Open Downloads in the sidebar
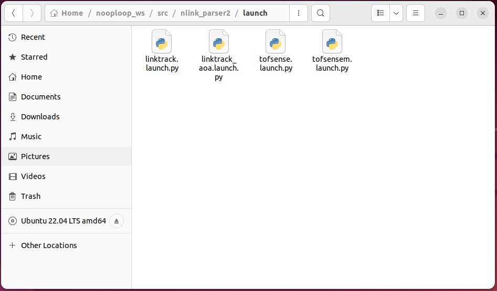Viewport: 497px width, 291px height. 40,117
